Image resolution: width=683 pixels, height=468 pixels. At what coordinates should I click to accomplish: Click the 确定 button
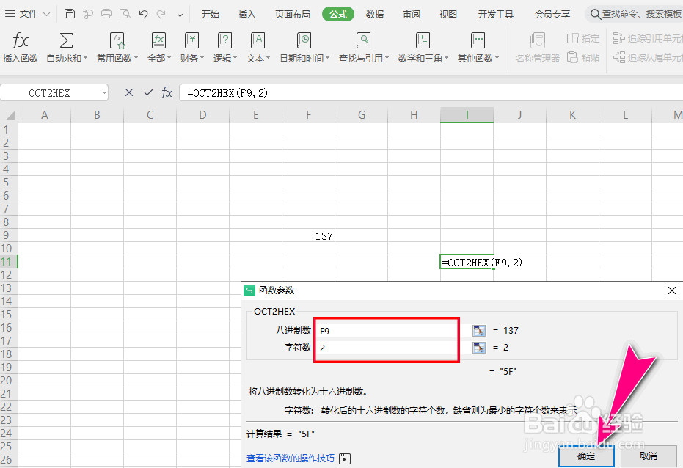pyautogui.click(x=586, y=456)
